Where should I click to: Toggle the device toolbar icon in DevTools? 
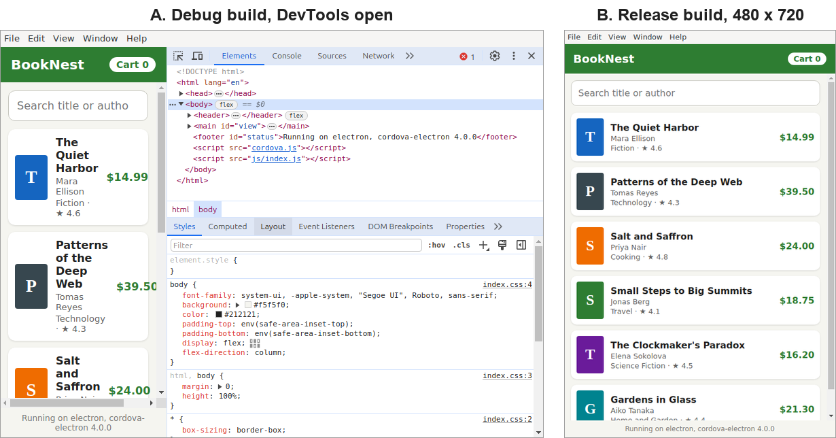pyautogui.click(x=197, y=56)
